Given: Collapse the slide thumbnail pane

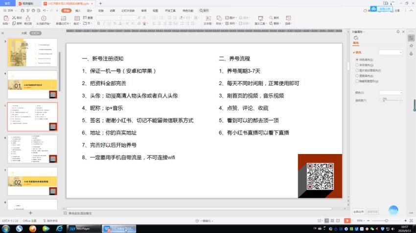Looking at the screenshot, I should tap(2, 33).
